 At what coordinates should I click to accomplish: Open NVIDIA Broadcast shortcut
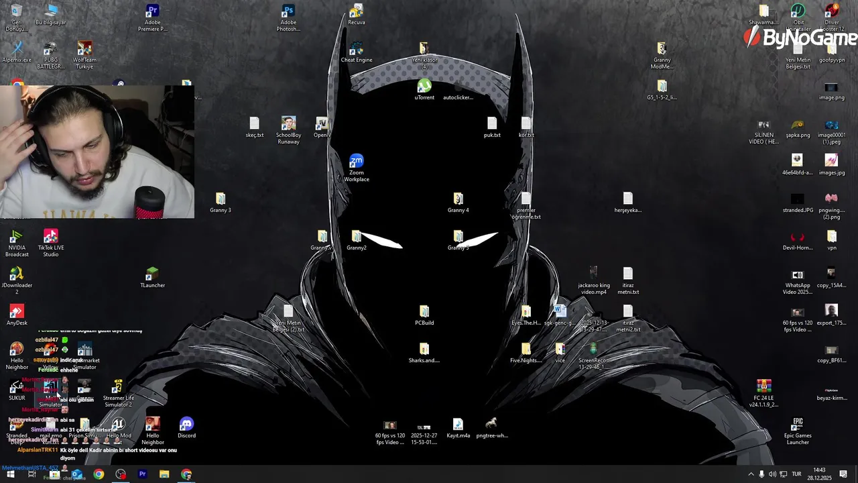click(17, 244)
